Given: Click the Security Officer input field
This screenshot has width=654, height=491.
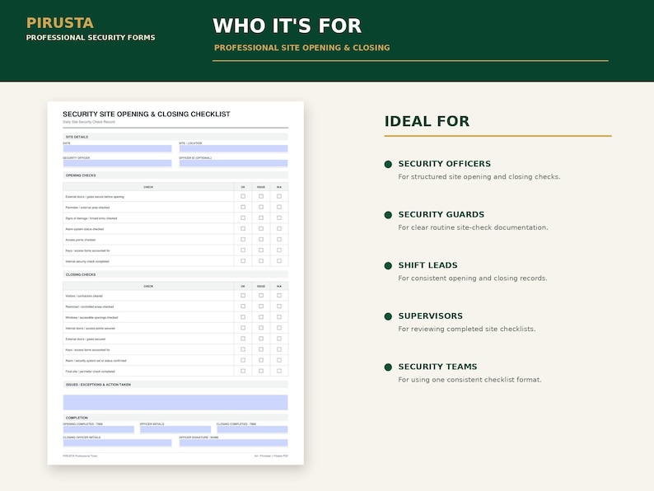Looking at the screenshot, I should pyautogui.click(x=117, y=163).
